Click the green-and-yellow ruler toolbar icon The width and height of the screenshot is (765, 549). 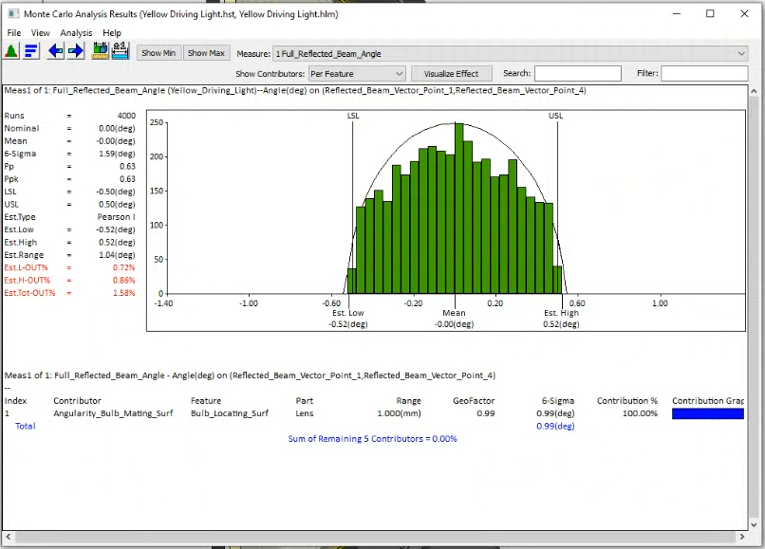(x=100, y=52)
